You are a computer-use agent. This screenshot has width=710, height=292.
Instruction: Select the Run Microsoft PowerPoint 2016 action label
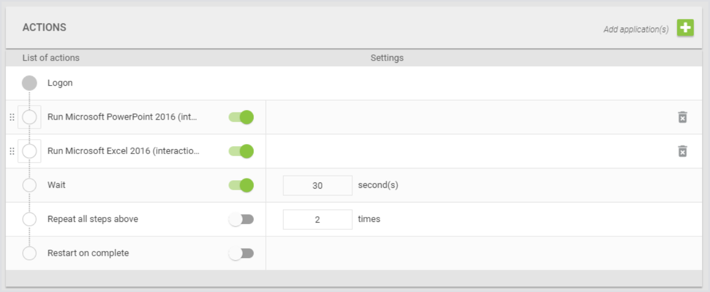tap(122, 117)
